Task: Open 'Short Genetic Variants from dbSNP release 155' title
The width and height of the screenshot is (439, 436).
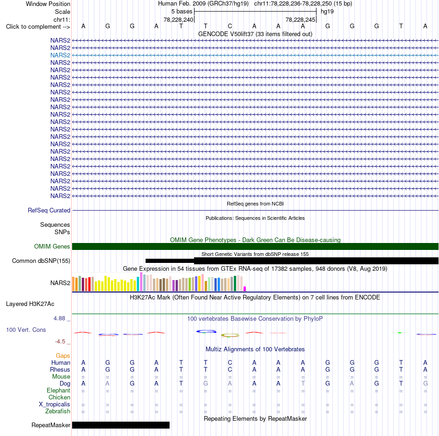Action: pyautogui.click(x=255, y=254)
